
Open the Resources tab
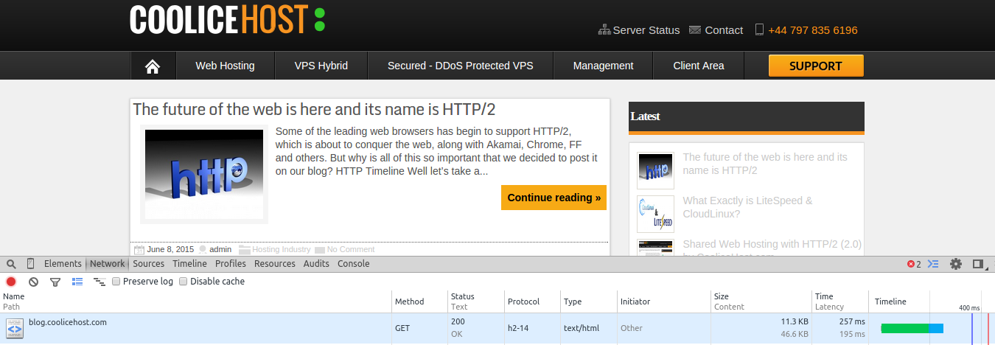point(275,264)
